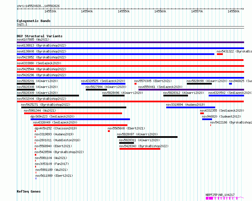Click nsv5828311 (Almarri2020) label
The width and height of the screenshot is (252, 201).
coord(139,140)
